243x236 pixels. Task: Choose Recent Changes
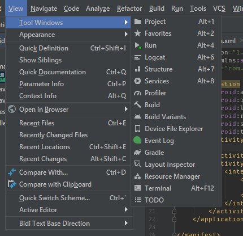68,159
